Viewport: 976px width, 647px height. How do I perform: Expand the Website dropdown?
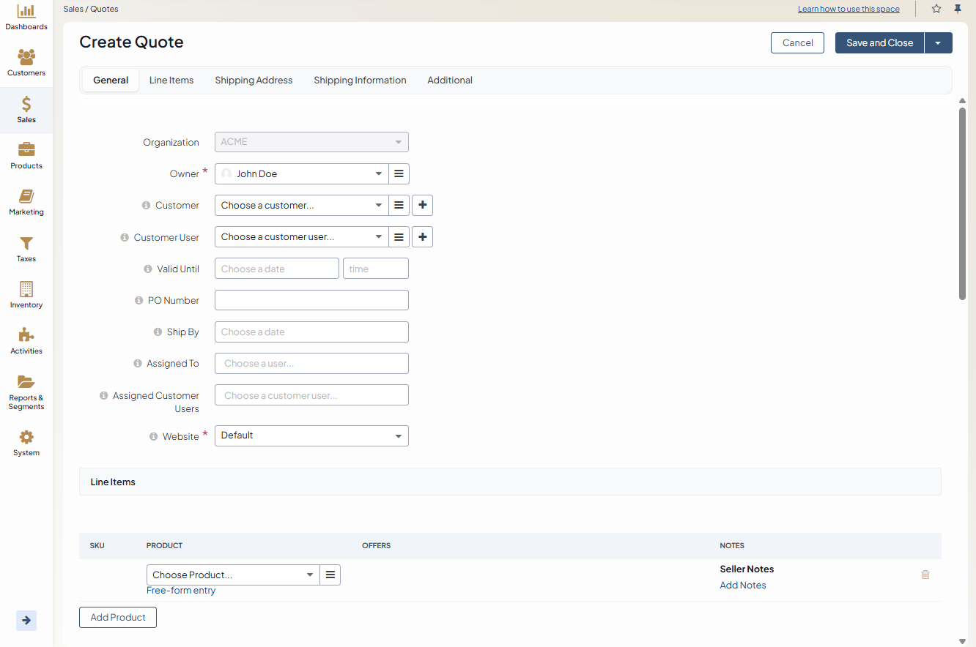311,436
